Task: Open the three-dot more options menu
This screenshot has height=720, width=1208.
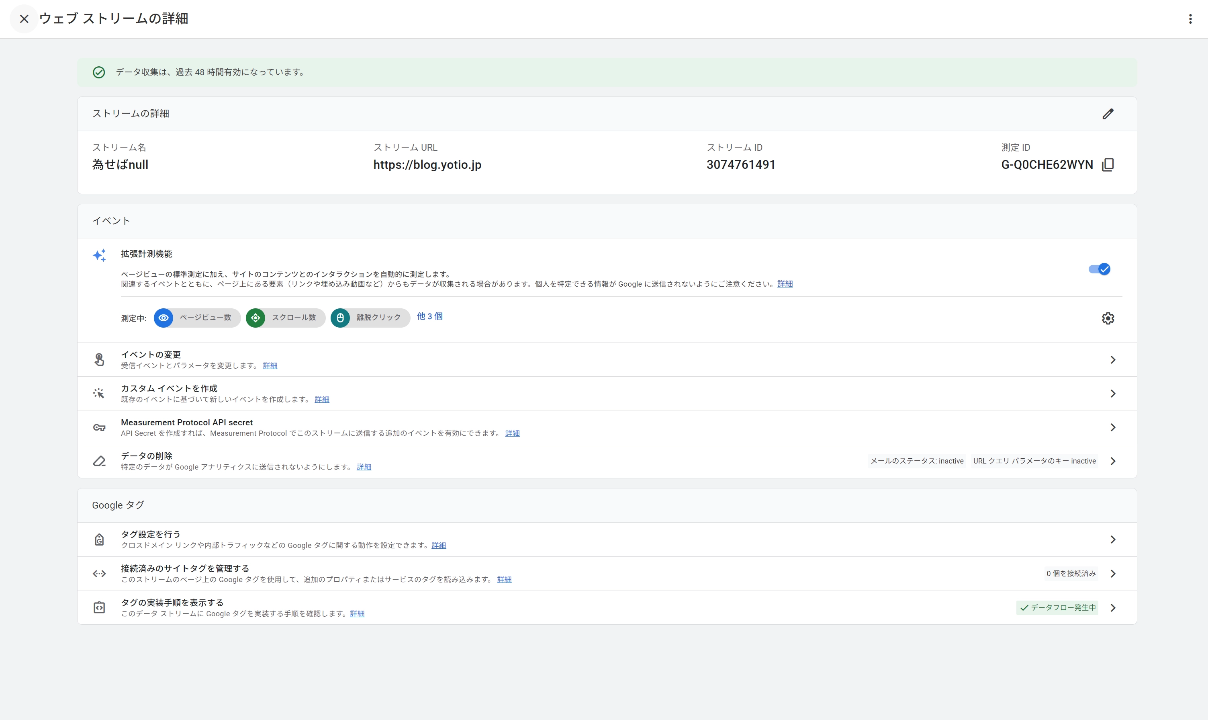Action: click(x=1190, y=19)
